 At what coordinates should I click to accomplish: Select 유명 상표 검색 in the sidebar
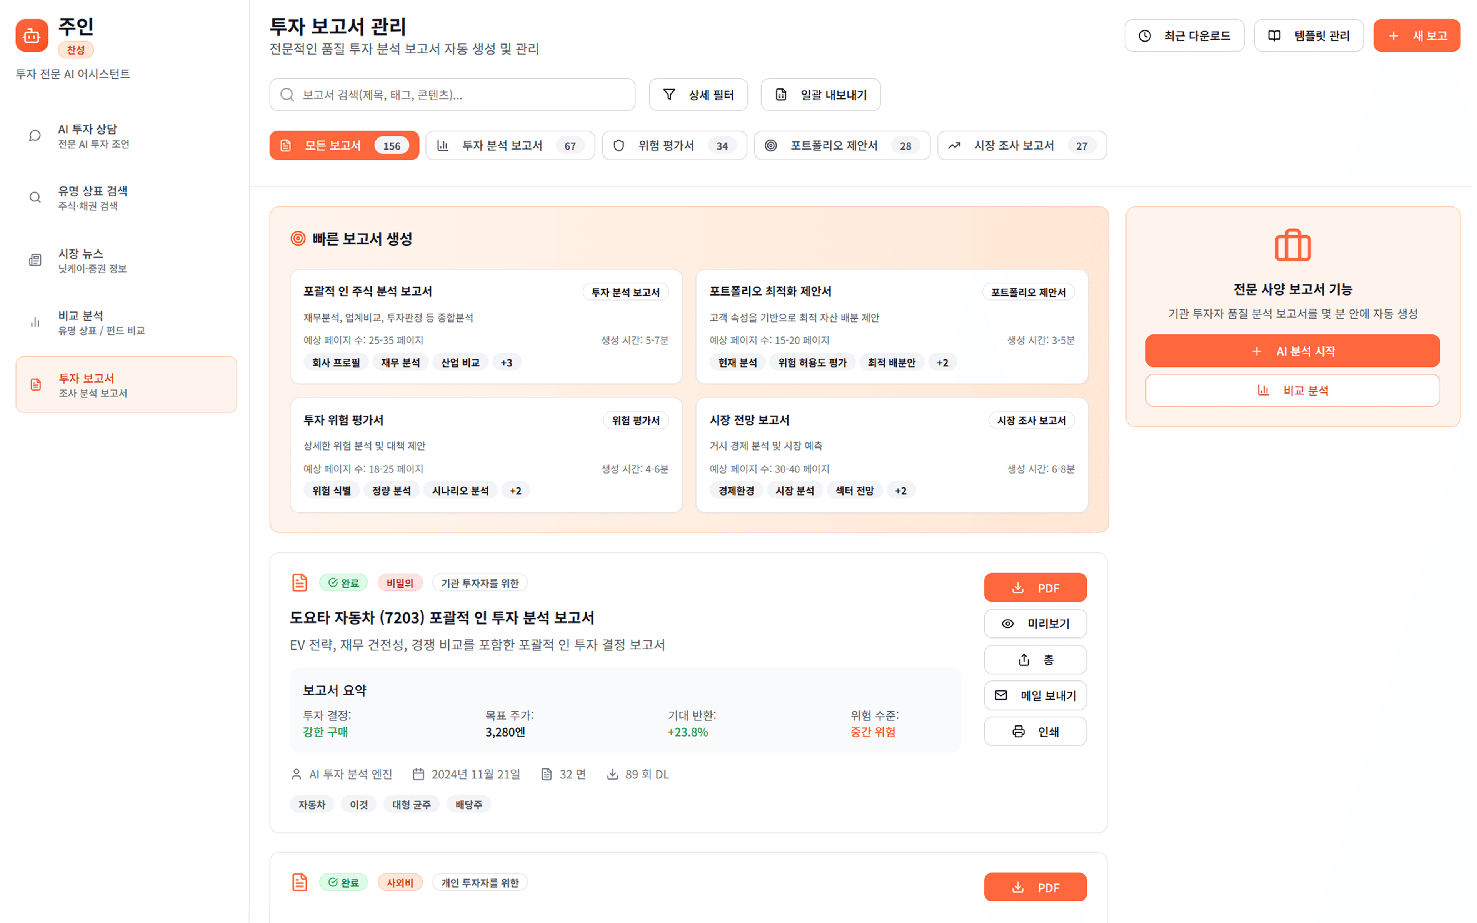pos(92,198)
